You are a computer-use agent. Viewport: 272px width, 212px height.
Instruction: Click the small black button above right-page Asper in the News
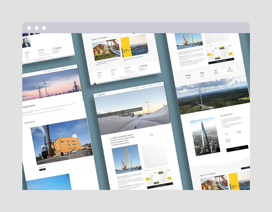245,168
